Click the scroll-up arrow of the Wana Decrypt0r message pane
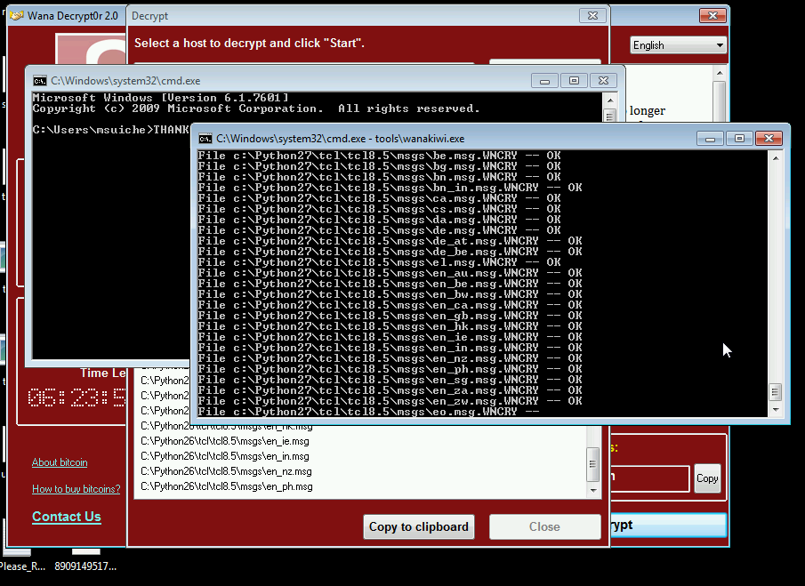Viewport: 805px width, 586px height. pyautogui.click(x=720, y=73)
